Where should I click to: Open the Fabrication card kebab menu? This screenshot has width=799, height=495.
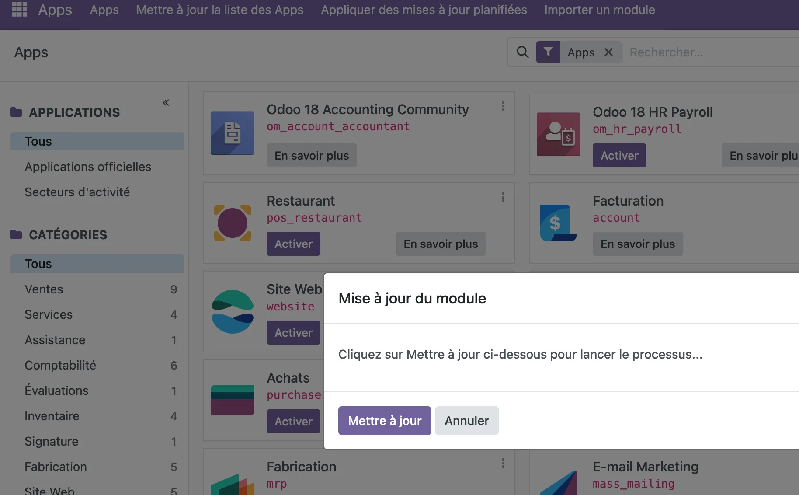click(x=503, y=463)
